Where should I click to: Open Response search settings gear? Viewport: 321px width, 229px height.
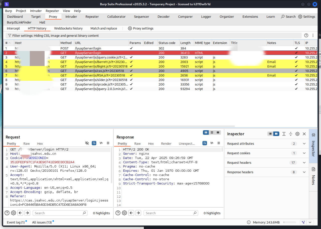[124, 213]
